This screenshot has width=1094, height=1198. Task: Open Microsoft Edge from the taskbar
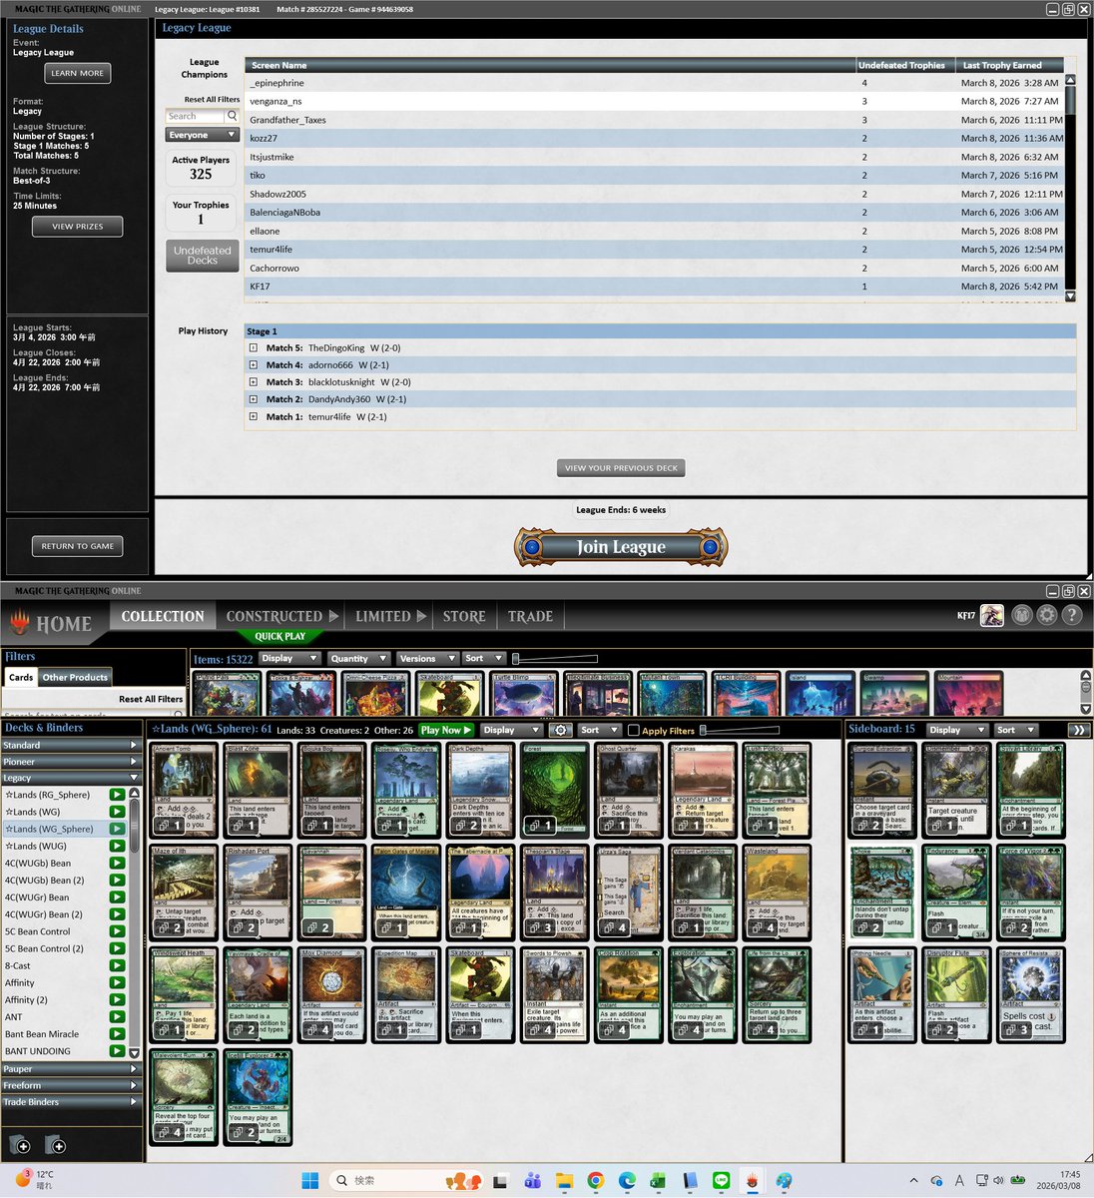[627, 1181]
